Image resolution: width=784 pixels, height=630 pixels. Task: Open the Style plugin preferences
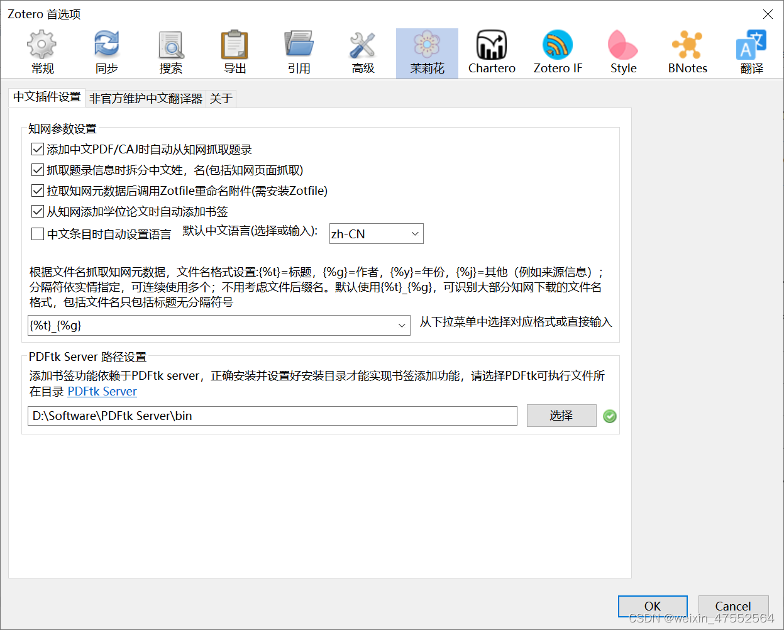pyautogui.click(x=623, y=53)
